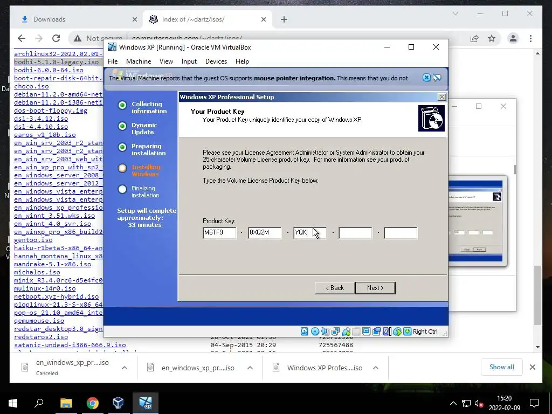
Task: Click the mouse integration icon in VirtualBox status bar
Action: click(x=397, y=332)
